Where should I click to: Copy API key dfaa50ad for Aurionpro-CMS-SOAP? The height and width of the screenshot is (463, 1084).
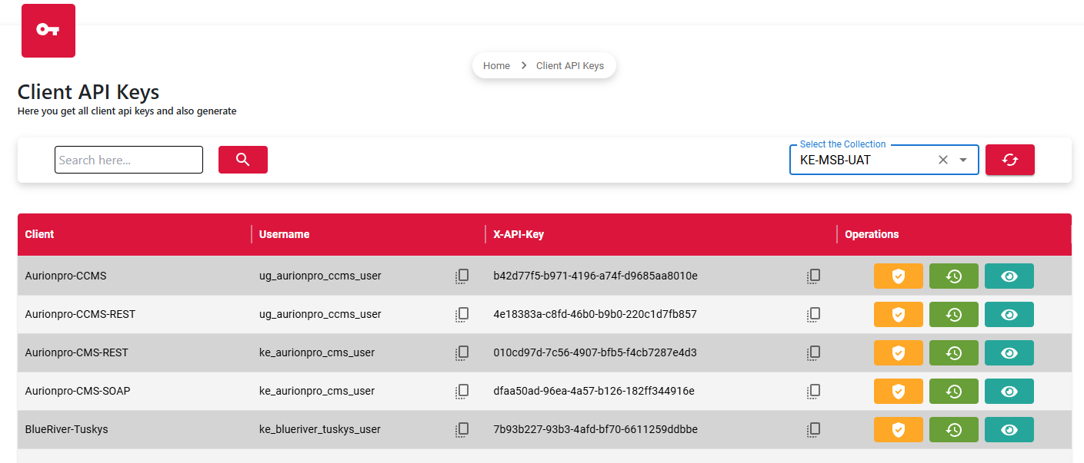click(x=814, y=391)
